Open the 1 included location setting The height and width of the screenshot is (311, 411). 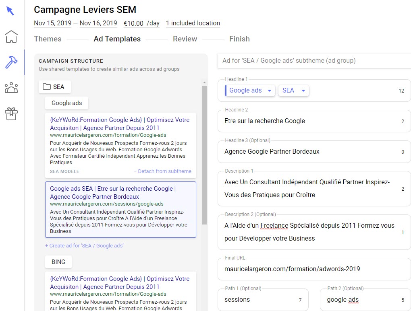coord(193,23)
